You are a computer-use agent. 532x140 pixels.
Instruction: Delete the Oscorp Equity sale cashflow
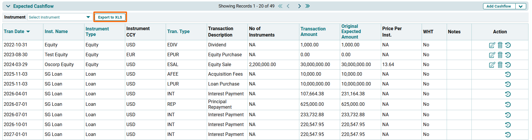[x=500, y=65]
